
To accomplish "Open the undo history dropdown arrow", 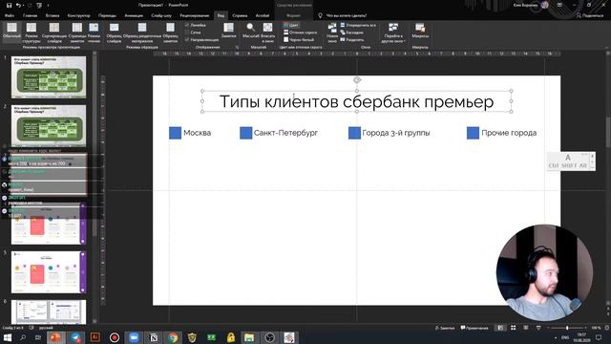I will tap(23, 5).
